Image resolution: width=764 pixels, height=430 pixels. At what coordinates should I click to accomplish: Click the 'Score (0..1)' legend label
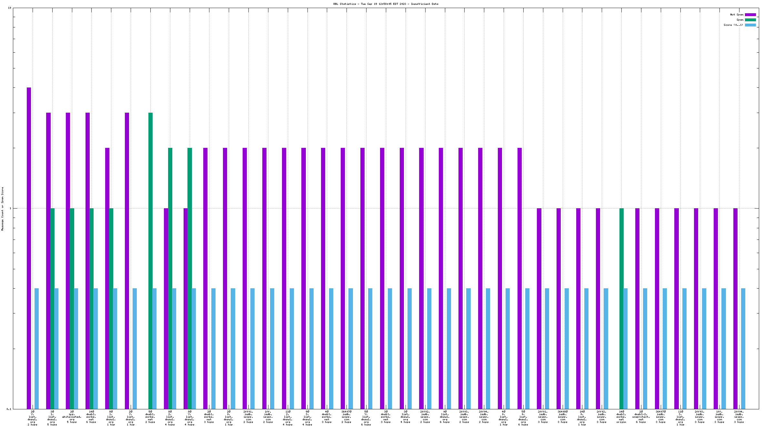[733, 25]
